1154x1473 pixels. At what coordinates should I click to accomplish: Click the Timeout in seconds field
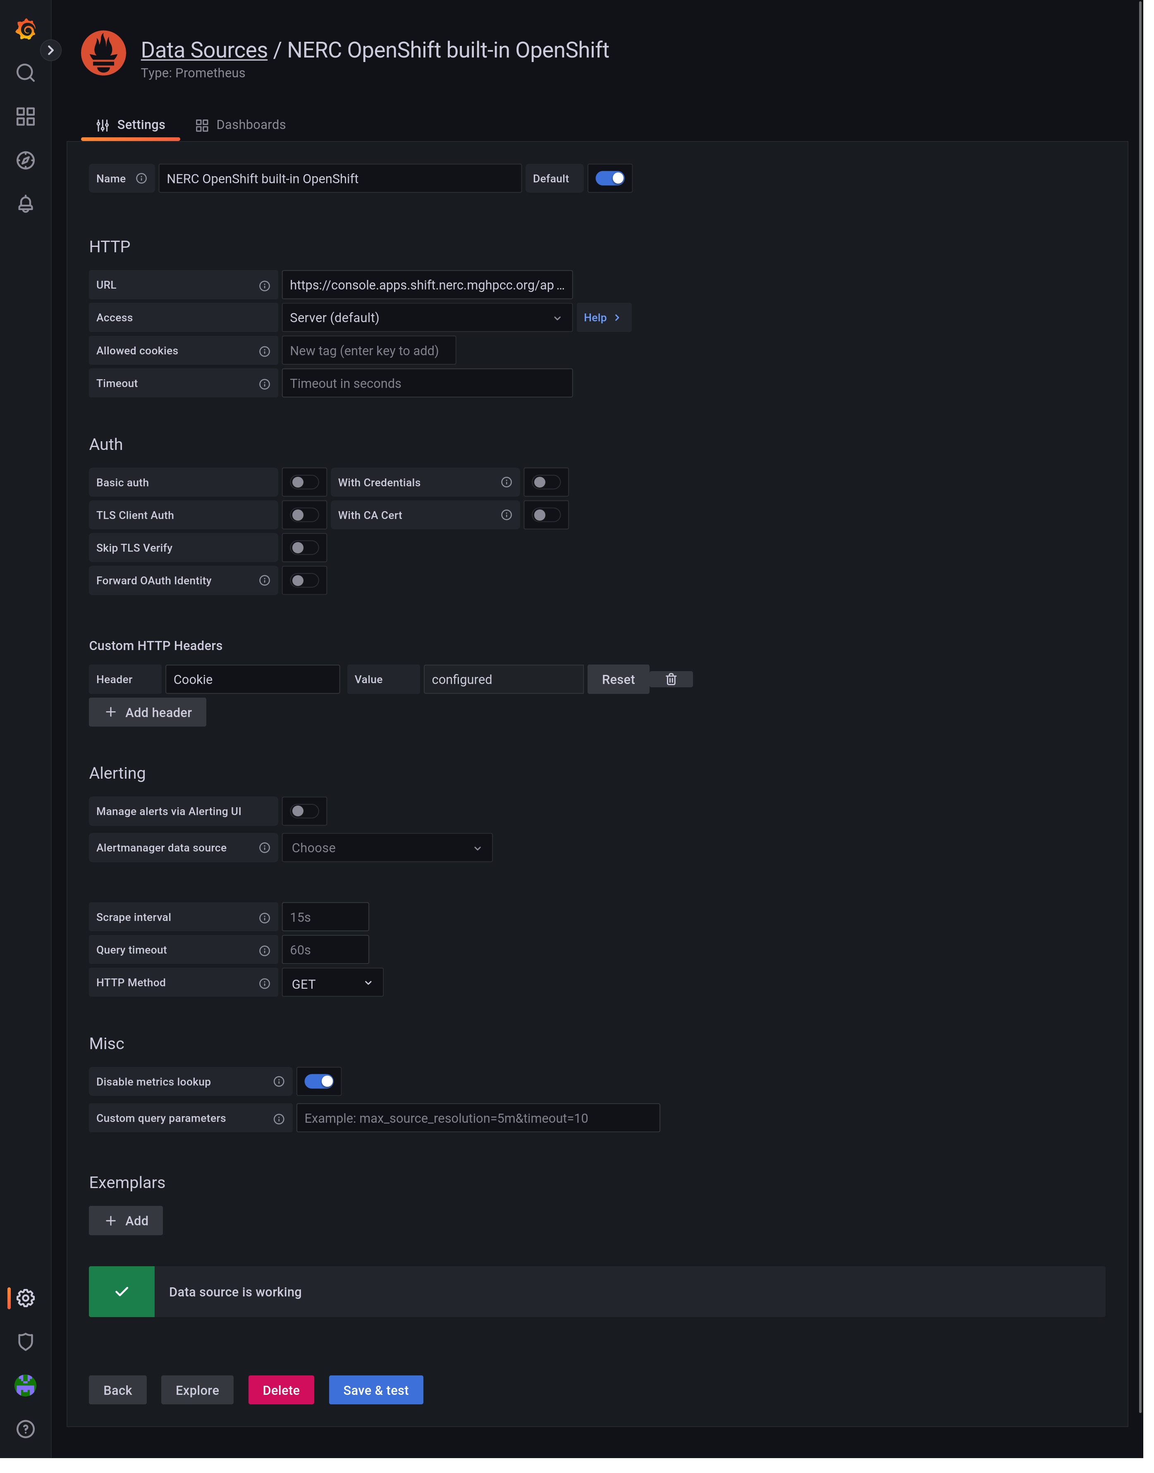click(431, 387)
